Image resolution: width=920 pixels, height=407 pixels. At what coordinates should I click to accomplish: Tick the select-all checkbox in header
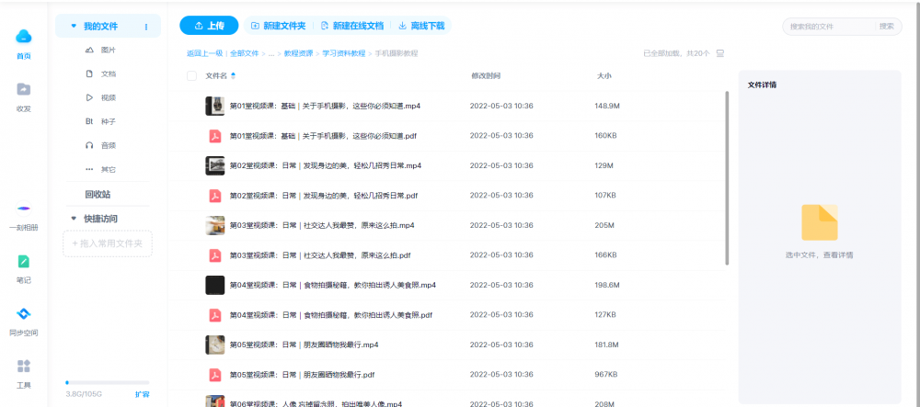(192, 75)
